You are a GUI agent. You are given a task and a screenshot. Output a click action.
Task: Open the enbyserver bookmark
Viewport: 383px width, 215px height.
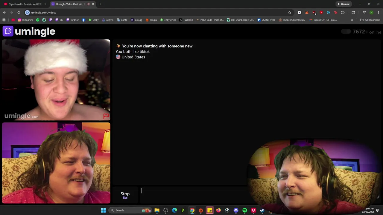pos(168,20)
